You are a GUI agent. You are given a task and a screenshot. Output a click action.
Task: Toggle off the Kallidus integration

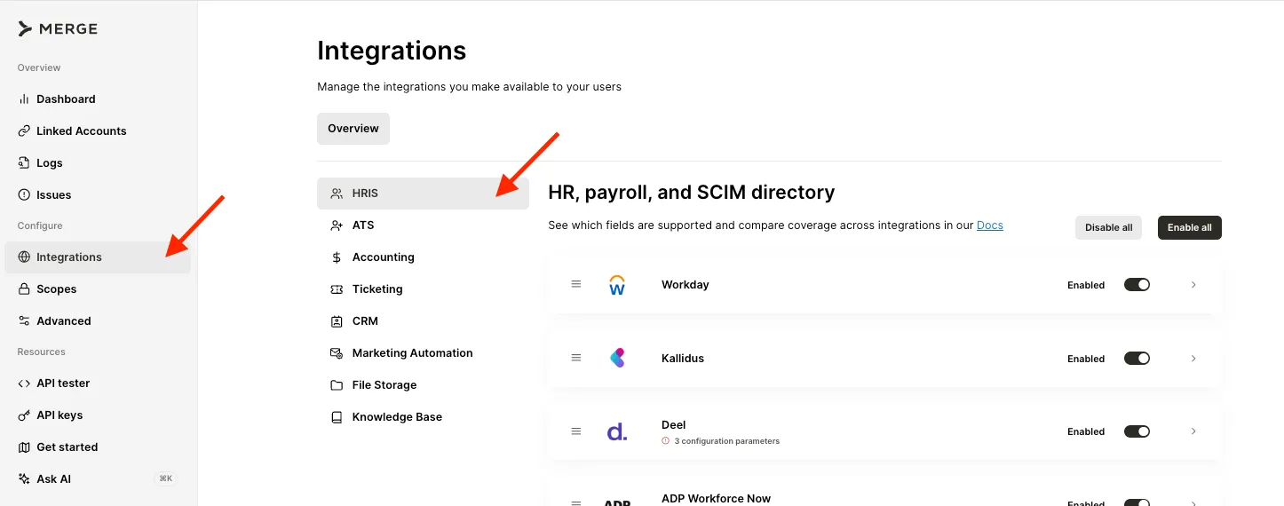pyautogui.click(x=1137, y=359)
